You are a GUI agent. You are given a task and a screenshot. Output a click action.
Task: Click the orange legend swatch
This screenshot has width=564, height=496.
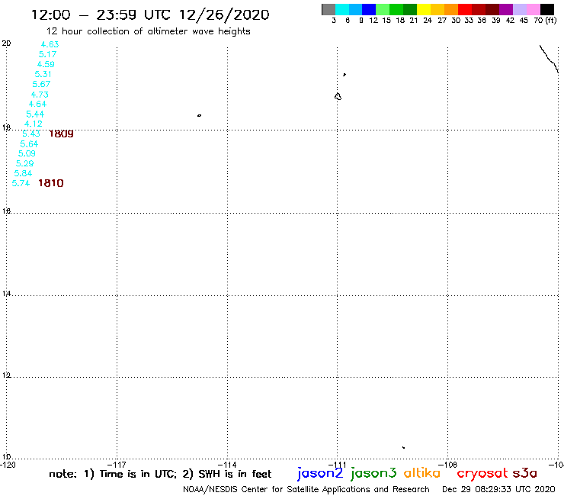[451, 9]
